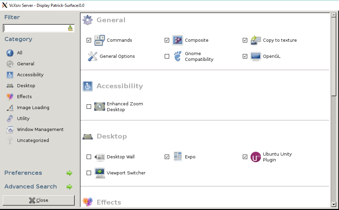Expand Preferences with the green arrow

[x=70, y=173]
